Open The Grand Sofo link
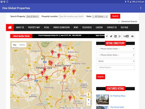 [117, 107]
